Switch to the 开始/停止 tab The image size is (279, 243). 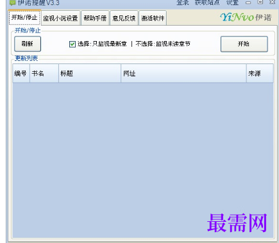(24, 17)
